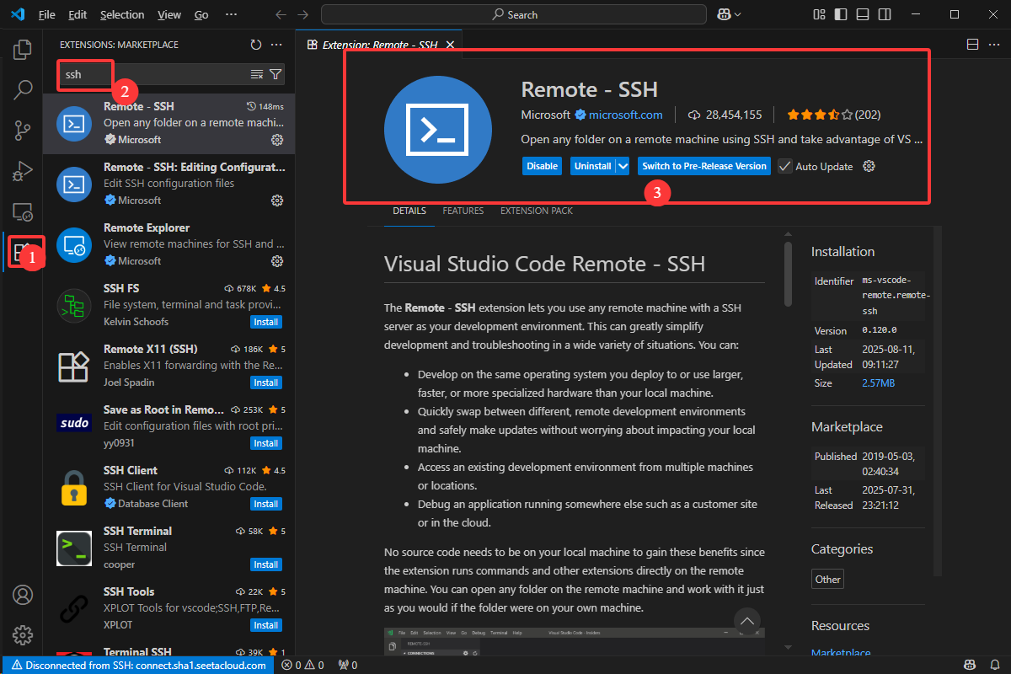The width and height of the screenshot is (1011, 674).
Task: Open the Explorer view in activity bar
Action: (23, 49)
